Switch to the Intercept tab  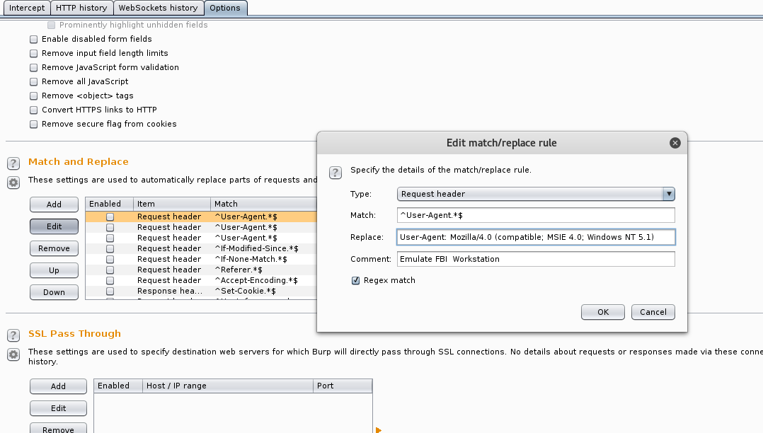pyautogui.click(x=27, y=8)
